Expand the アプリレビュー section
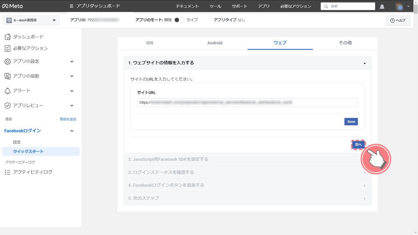This screenshot has width=418, height=235. click(72, 105)
